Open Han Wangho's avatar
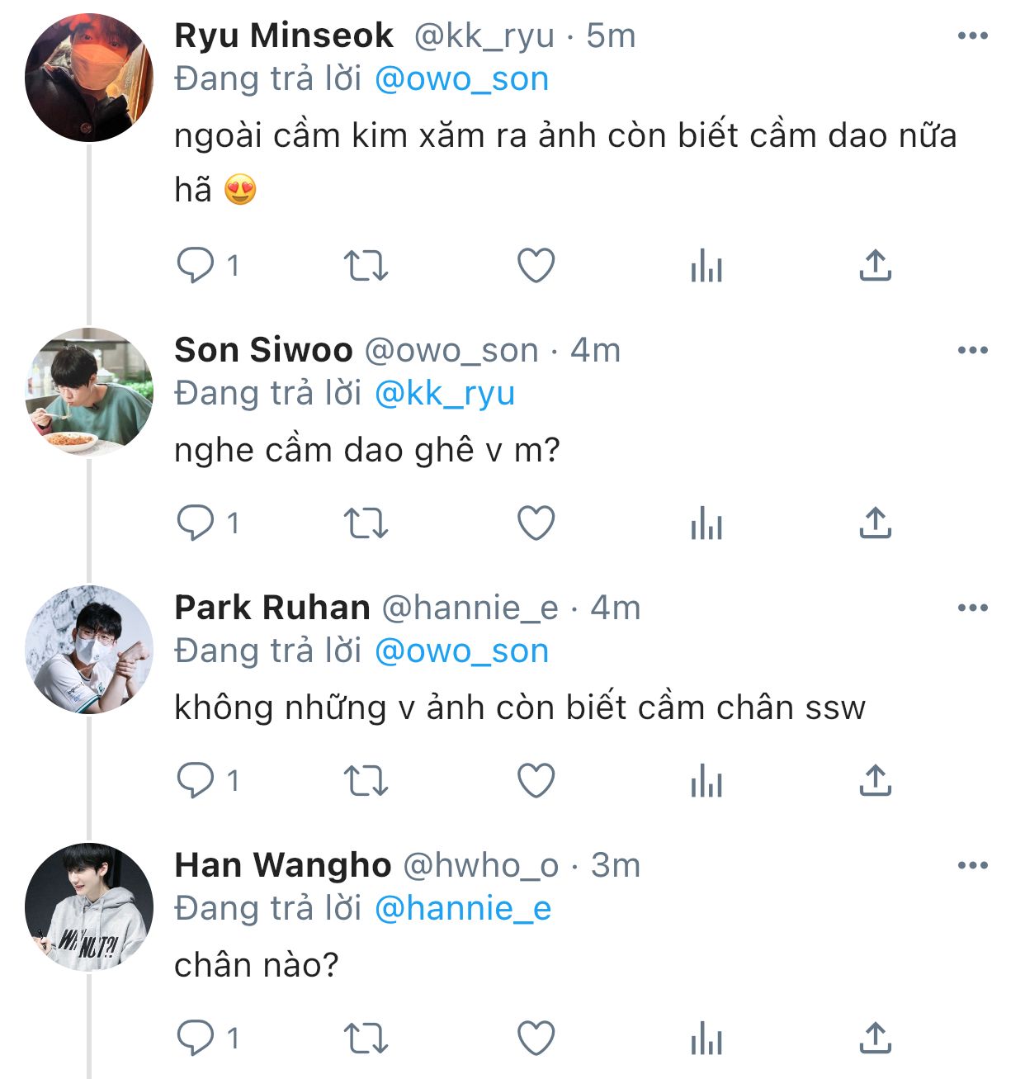1025x1079 pixels. pos(89,906)
